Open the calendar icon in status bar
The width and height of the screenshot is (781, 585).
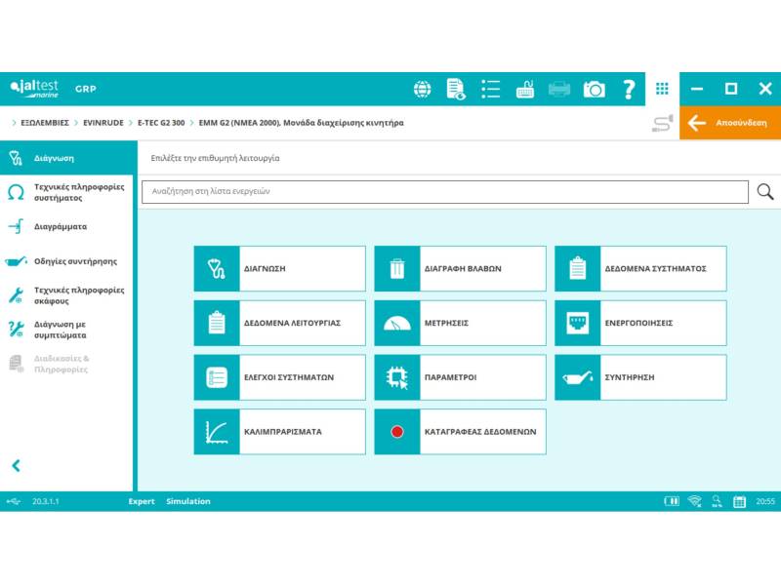(x=739, y=501)
